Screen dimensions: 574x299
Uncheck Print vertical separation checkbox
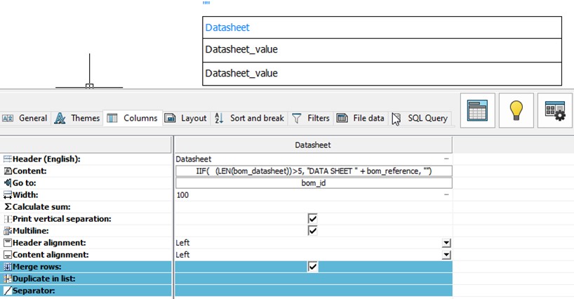coord(313,219)
